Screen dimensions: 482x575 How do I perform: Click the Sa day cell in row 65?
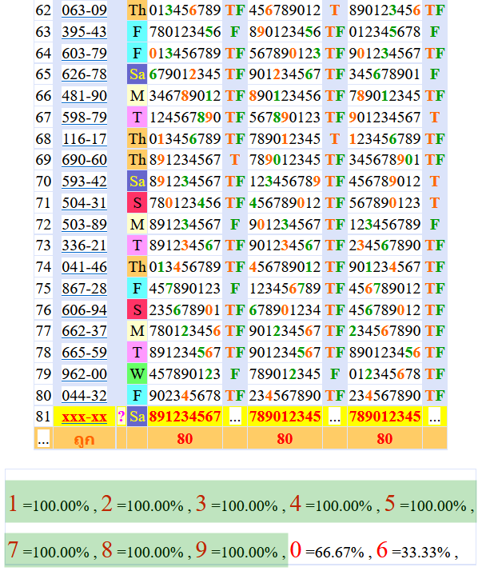(x=137, y=74)
